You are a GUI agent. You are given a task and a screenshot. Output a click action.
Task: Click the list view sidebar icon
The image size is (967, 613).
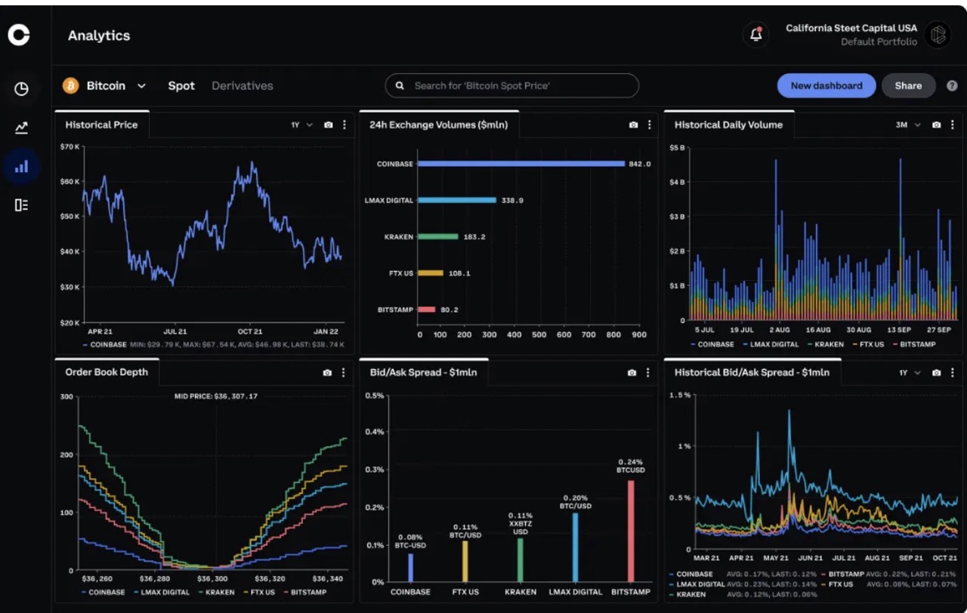tap(21, 205)
